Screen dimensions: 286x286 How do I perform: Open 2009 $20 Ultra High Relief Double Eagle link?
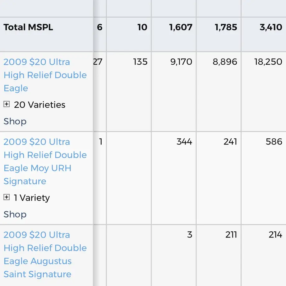(x=45, y=75)
